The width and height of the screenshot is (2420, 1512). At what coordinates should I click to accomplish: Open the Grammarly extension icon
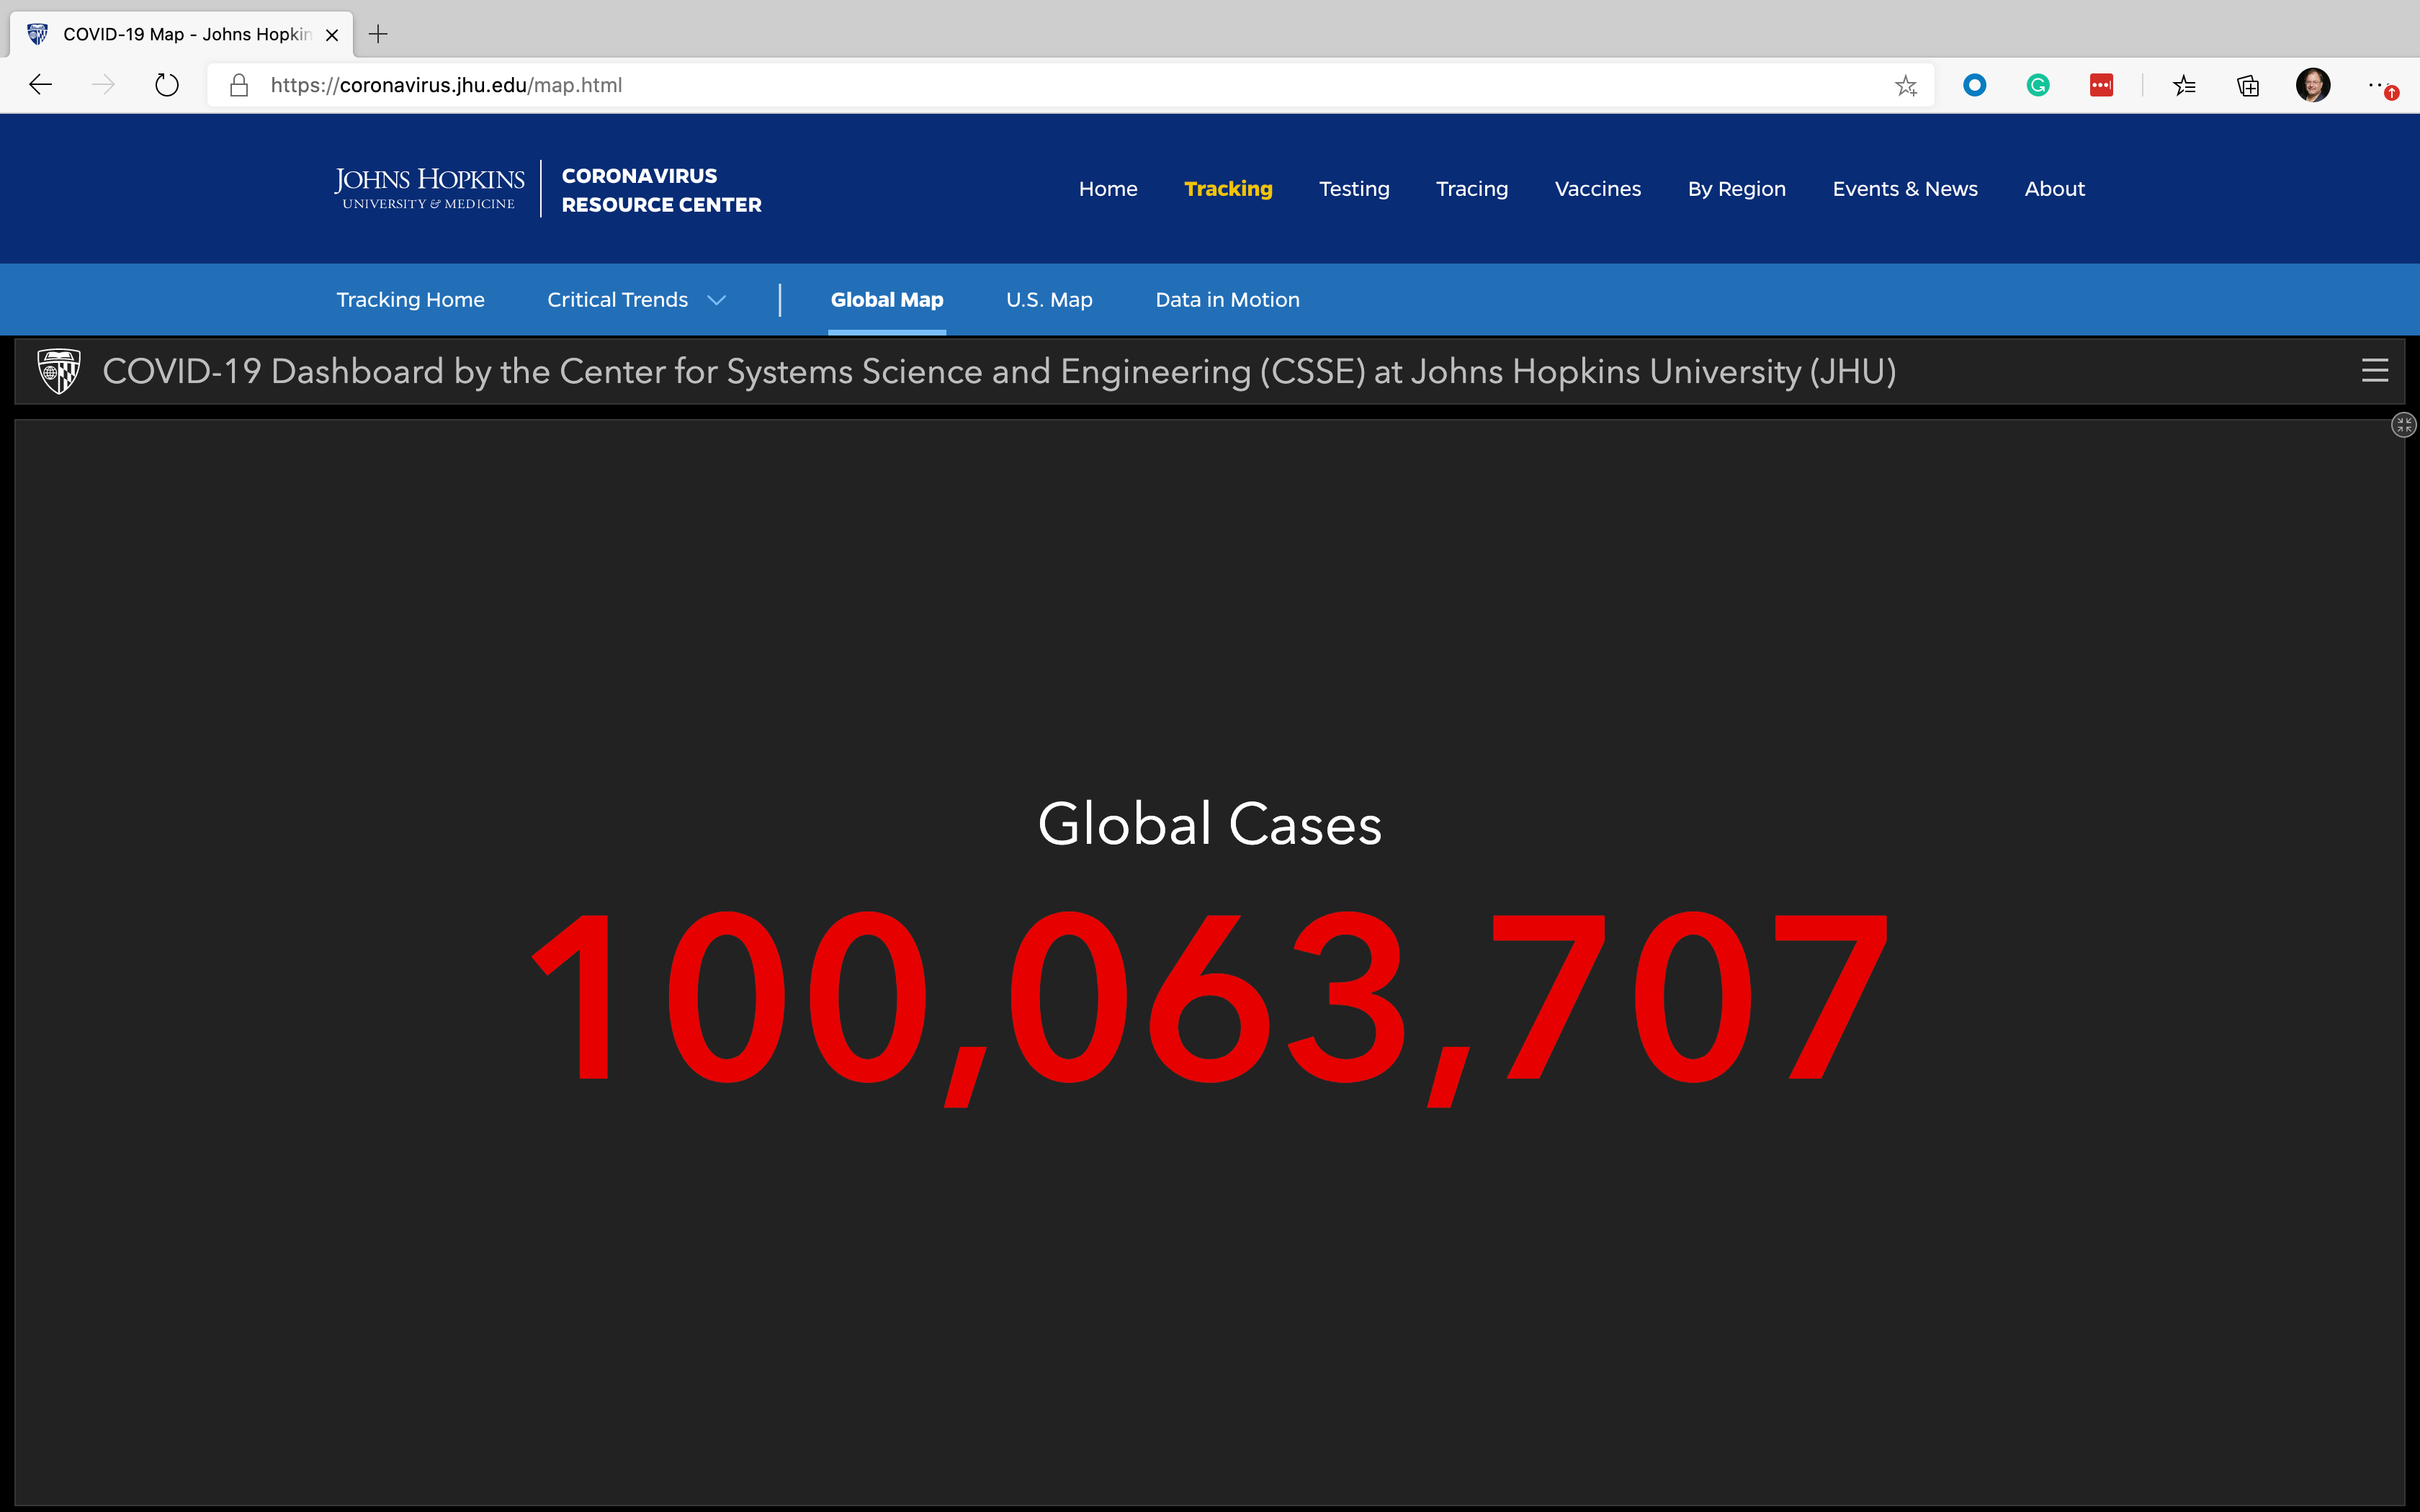[x=2038, y=85]
